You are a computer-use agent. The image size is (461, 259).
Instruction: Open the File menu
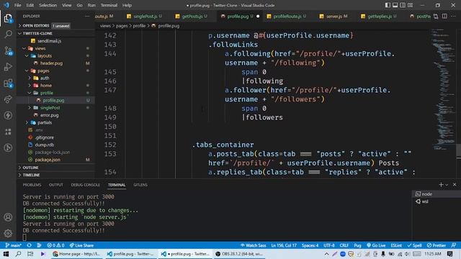point(17,5)
